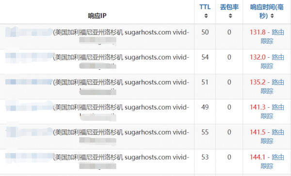Open 路由跟踪 for the 135.2 row
291x176 pixels.
point(272,87)
